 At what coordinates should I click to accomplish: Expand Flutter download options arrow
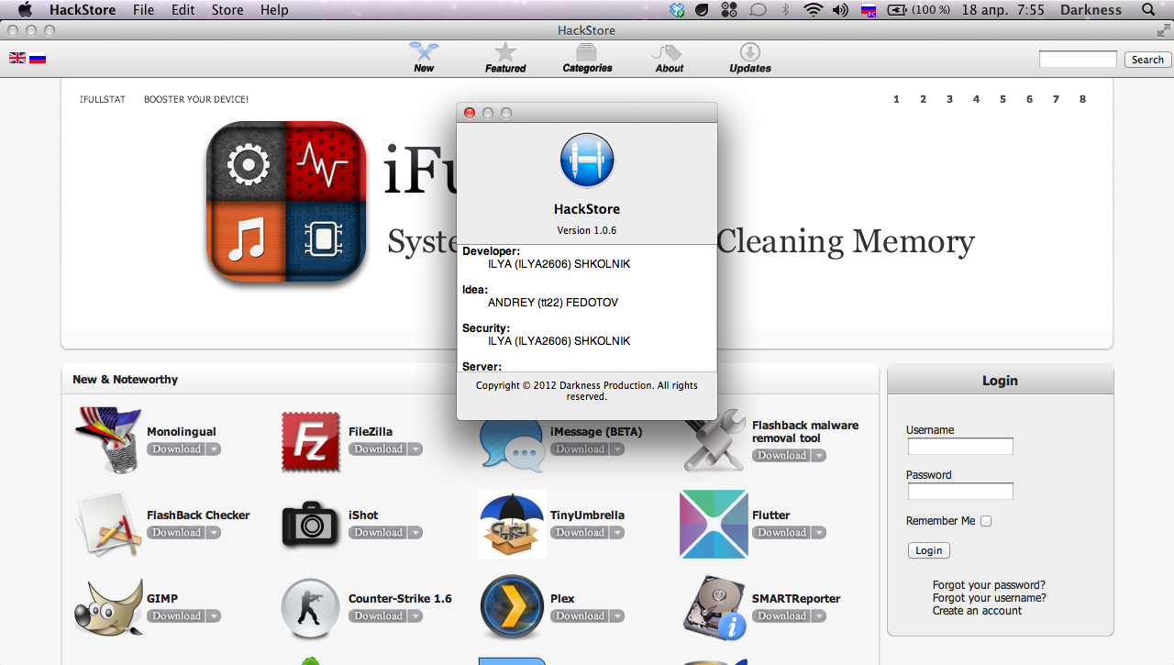pos(818,533)
